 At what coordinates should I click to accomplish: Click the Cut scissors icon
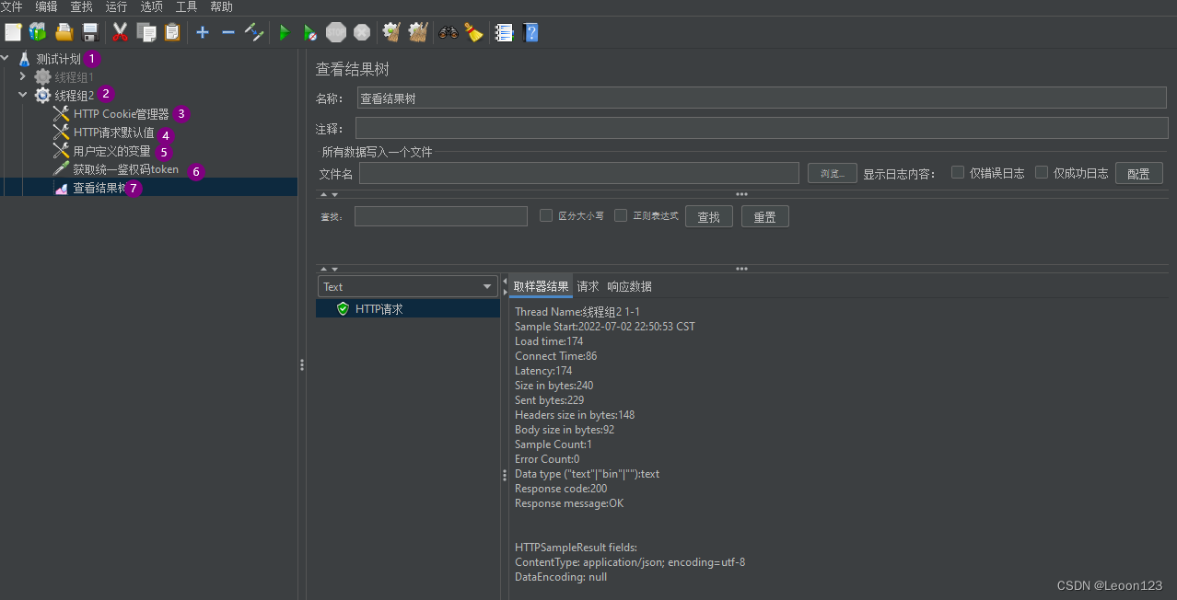pos(120,32)
